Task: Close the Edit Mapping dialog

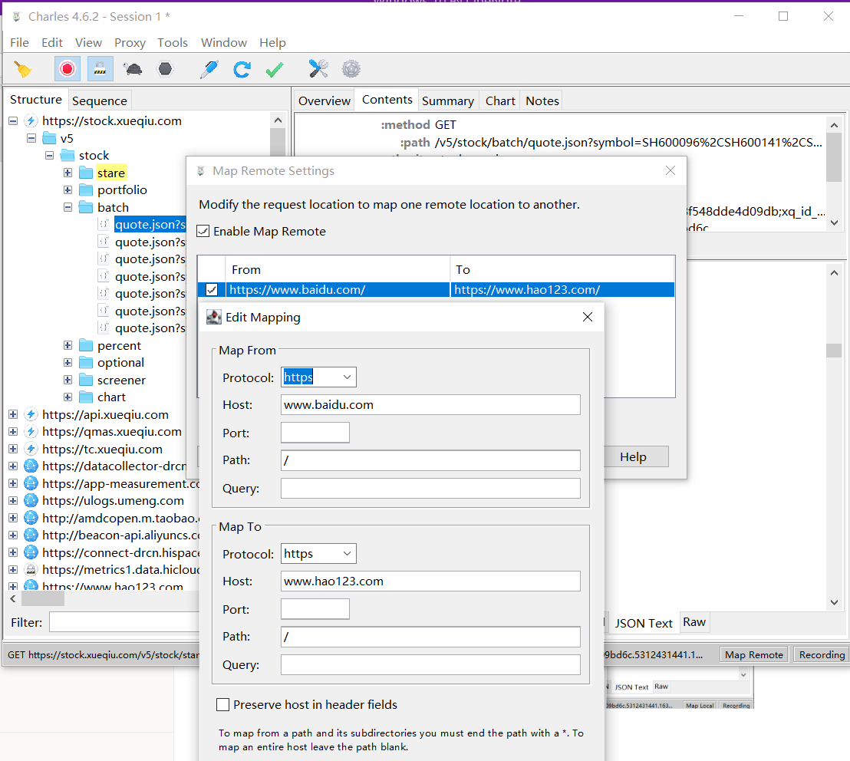Action: point(588,317)
